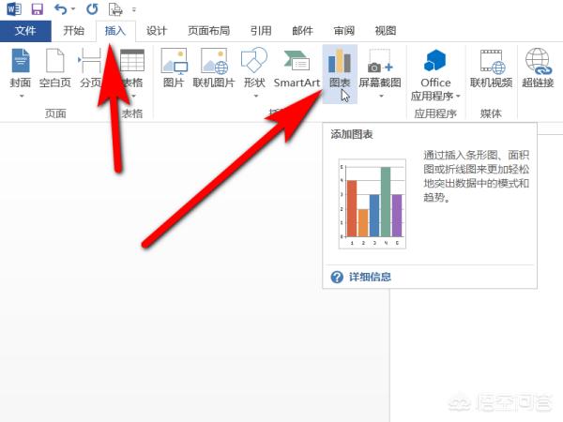Insert a chart (图表)
563x422 pixels.
[340, 73]
